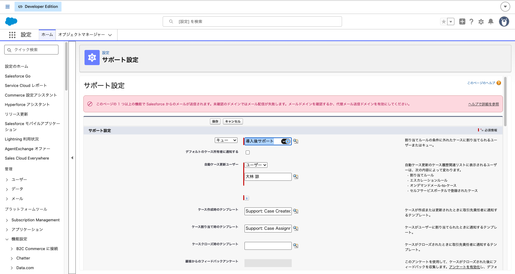Expand the メール tree section
Image resolution: width=515 pixels, height=274 pixels.
(7, 199)
